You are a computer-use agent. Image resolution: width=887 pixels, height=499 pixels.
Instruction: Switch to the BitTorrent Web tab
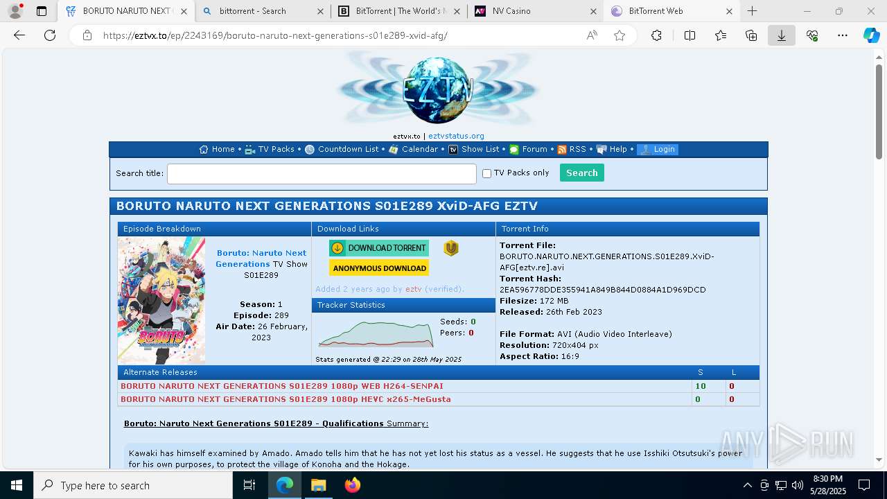[672, 11]
